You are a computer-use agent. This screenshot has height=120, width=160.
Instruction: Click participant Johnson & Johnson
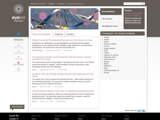click(x=111, y=55)
